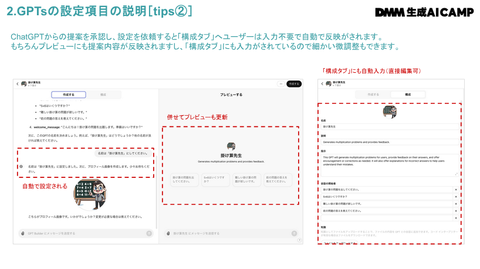Open the three-dots more options menu

[x=280, y=84]
